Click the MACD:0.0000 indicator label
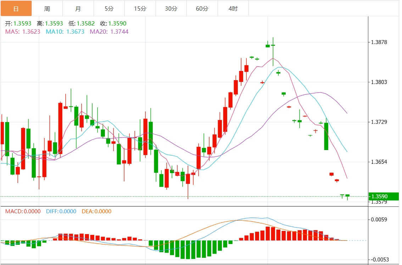 [23, 211]
